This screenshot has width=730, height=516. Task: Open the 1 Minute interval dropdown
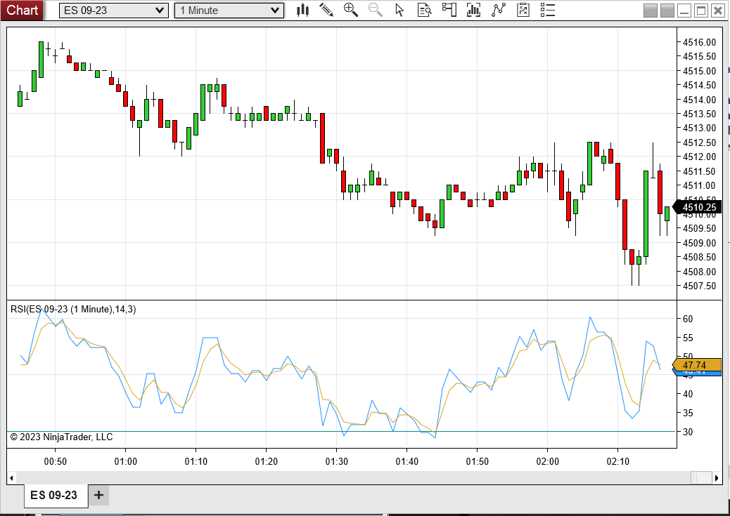click(x=229, y=11)
